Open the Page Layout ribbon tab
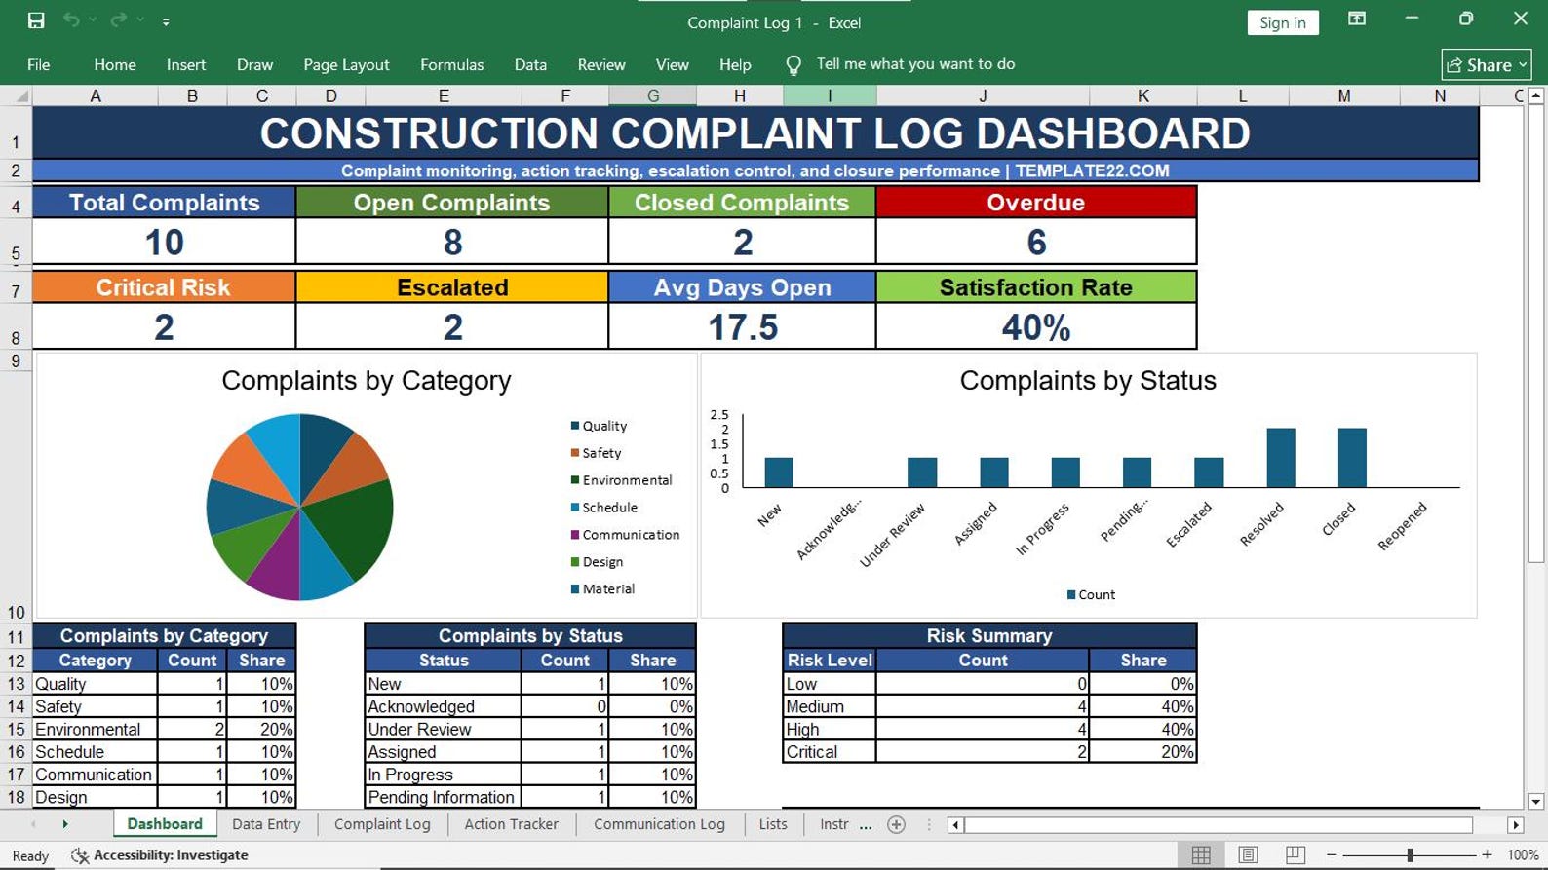Viewport: 1548px width, 870px height. point(346,64)
